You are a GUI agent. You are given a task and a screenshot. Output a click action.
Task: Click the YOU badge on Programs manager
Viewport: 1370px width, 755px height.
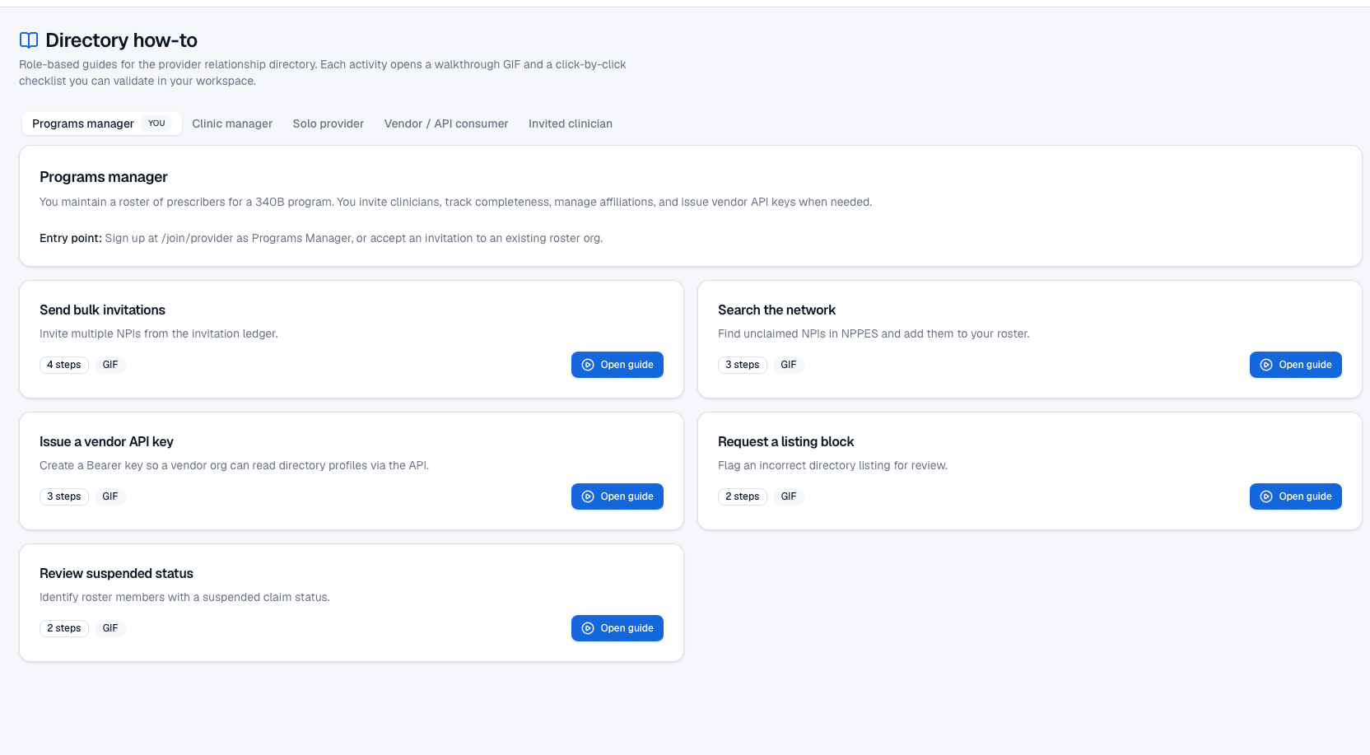coord(156,124)
